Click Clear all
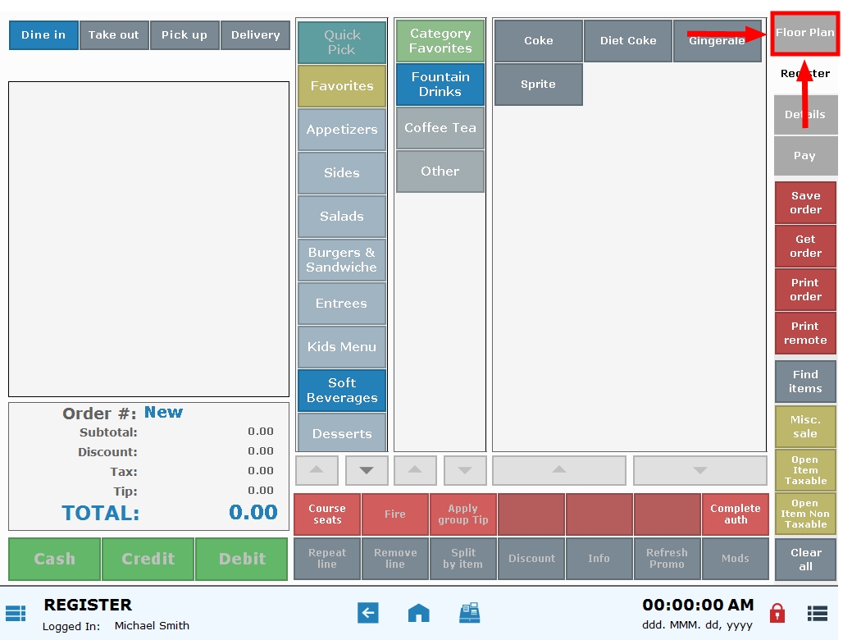Viewport: 852px width, 640px height. coord(804,559)
